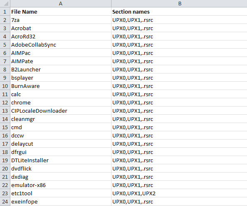Screen dimensions: 247x206
Task: Click section names cell for exeinfope
Action: 179,201
